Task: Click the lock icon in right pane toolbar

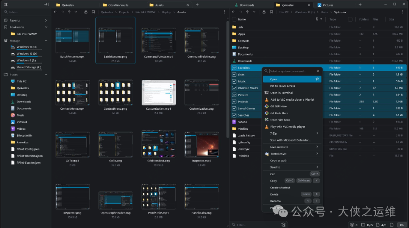Action: point(264,12)
